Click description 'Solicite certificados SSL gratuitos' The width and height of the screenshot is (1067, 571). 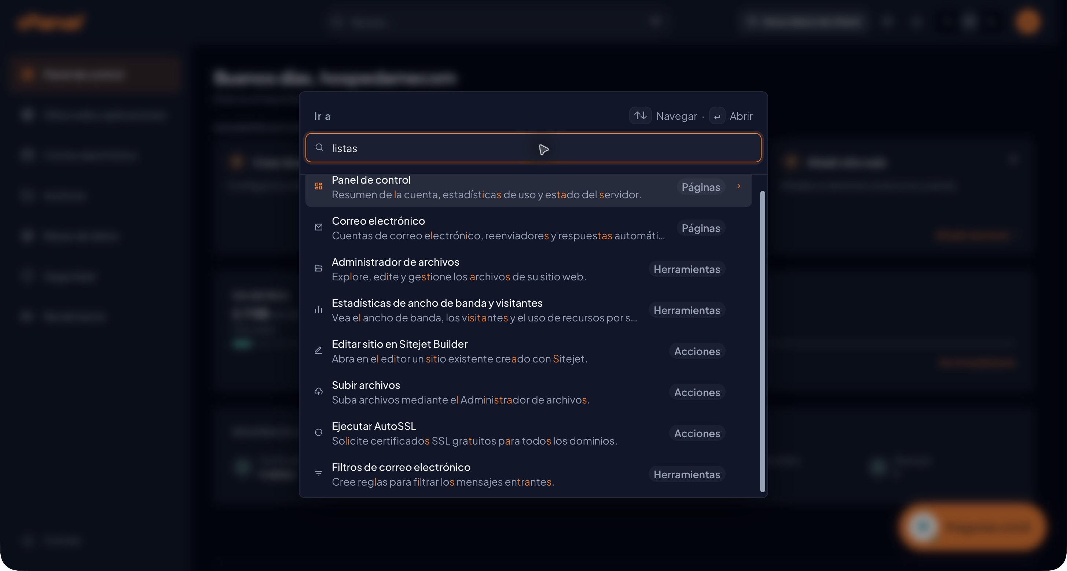[x=474, y=441]
